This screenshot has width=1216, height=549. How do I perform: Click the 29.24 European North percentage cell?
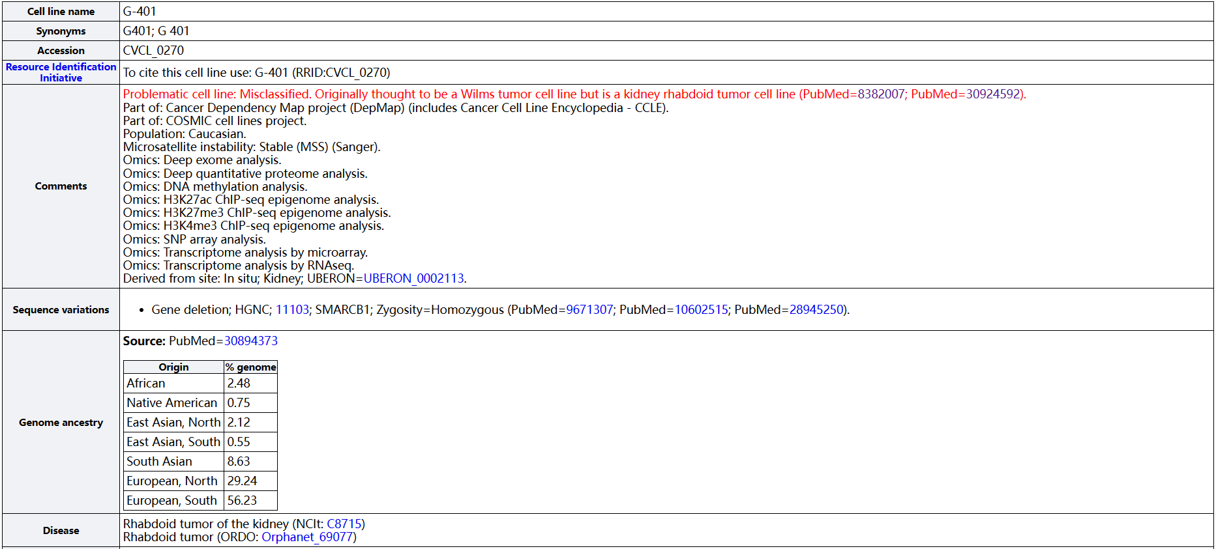tap(242, 481)
